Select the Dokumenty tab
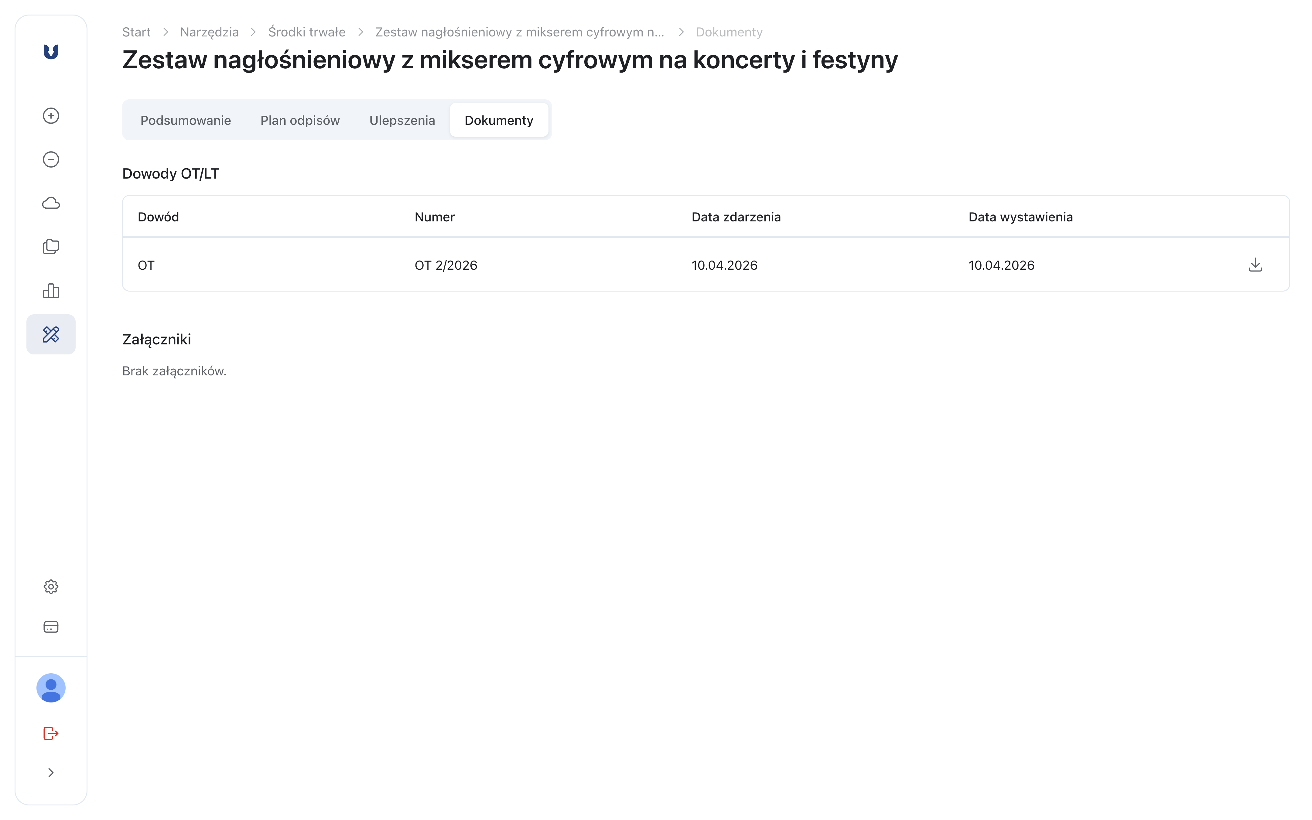1312x820 pixels. 499,120
